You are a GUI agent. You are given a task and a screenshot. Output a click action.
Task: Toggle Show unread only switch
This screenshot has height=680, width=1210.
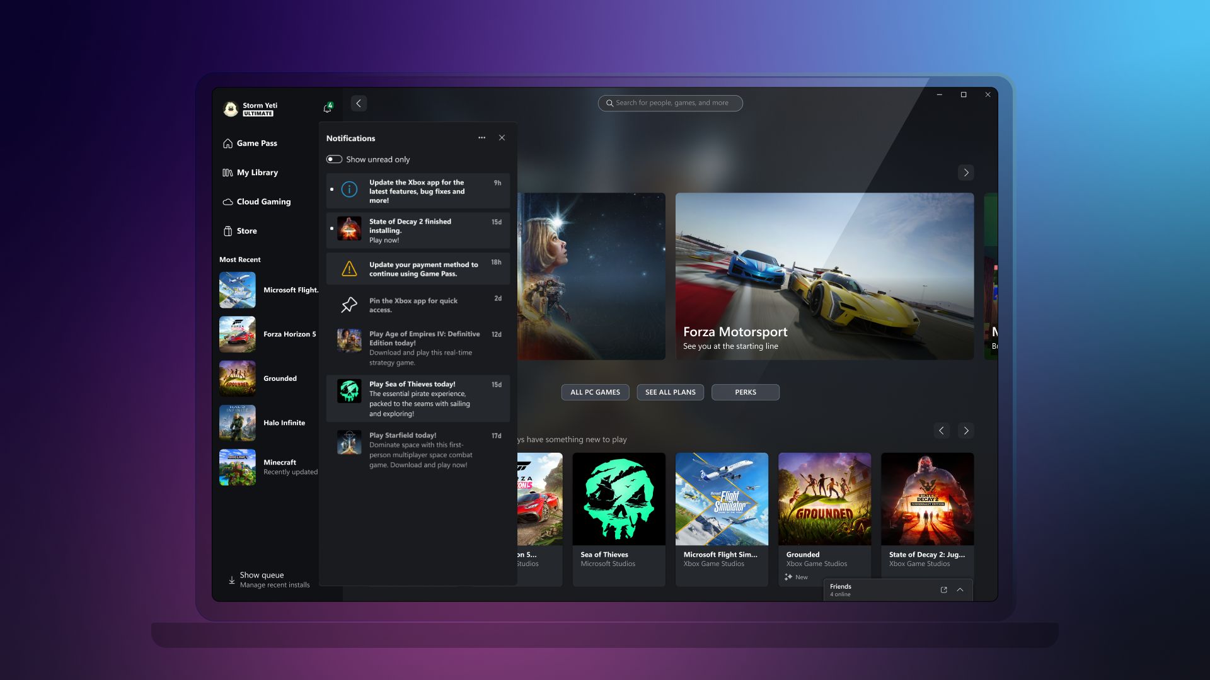tap(334, 159)
